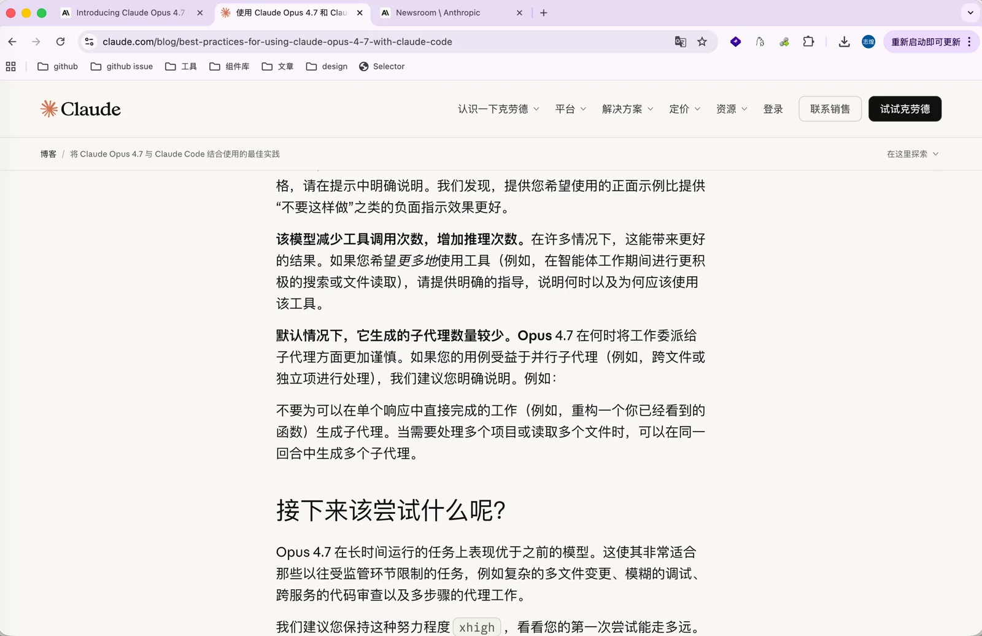The height and width of the screenshot is (636, 982).
Task: Click the article title breadcrumb text
Action: (175, 154)
